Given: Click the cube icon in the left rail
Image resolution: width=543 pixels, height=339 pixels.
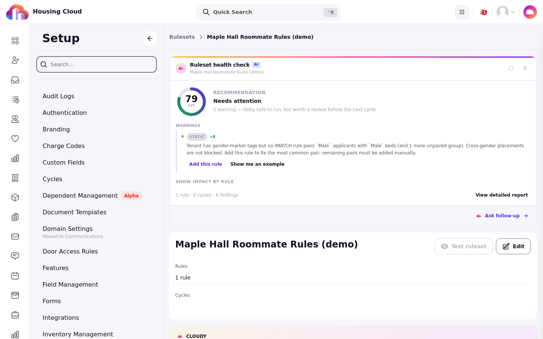Looking at the screenshot, I should tap(15, 197).
